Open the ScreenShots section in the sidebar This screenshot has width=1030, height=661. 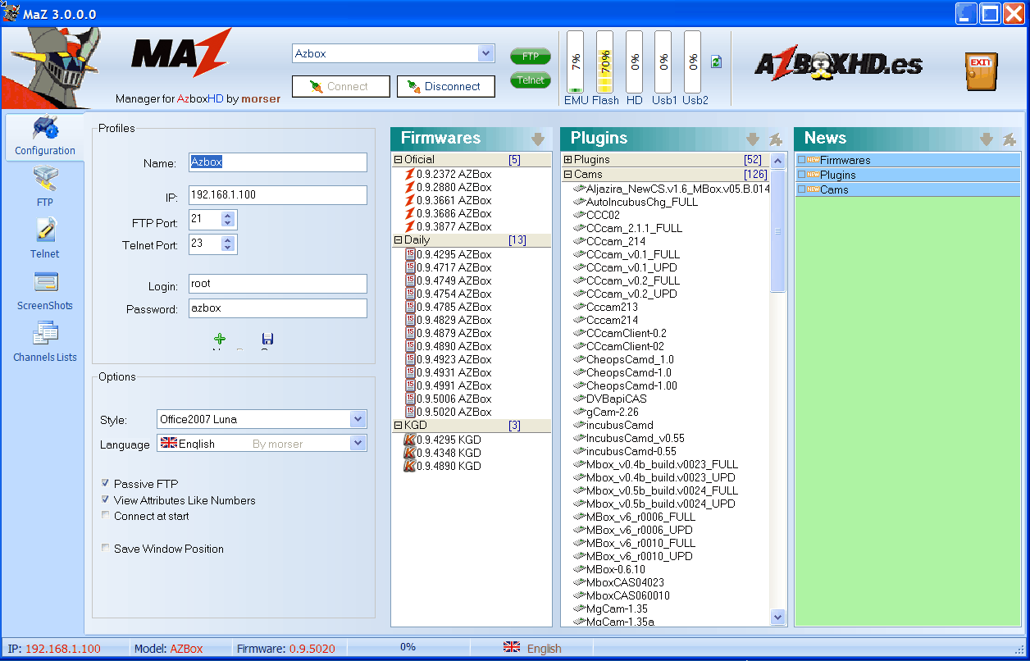(45, 289)
